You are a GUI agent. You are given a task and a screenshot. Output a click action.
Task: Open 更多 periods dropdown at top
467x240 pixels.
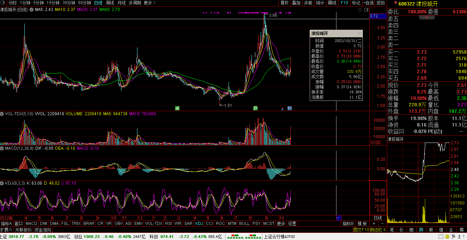tap(149, 3)
